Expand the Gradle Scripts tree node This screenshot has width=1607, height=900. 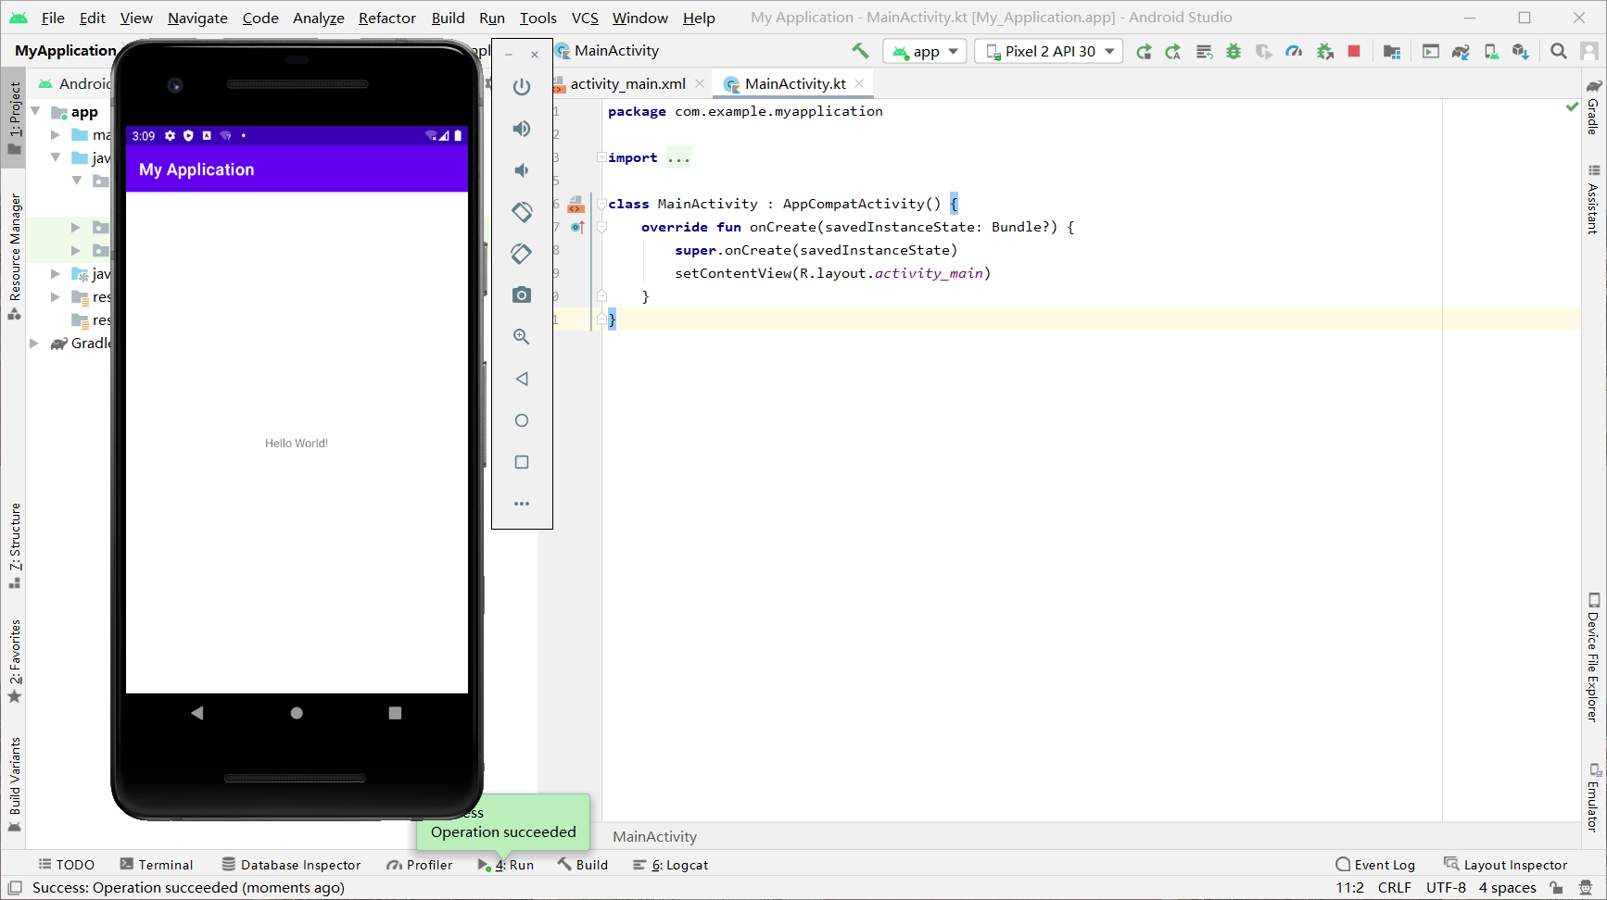[34, 344]
